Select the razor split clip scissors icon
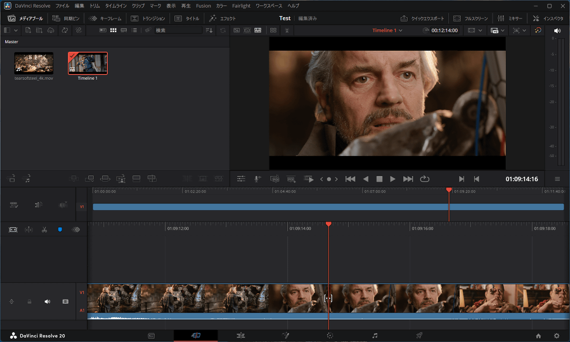570x342 pixels. click(x=44, y=230)
